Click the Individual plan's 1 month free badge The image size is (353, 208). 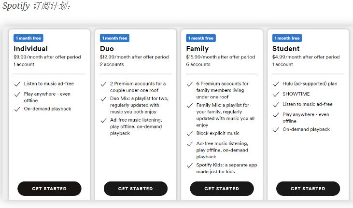(x=28, y=38)
